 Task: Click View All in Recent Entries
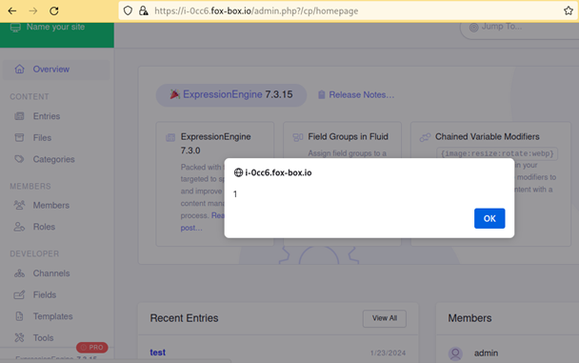point(385,318)
